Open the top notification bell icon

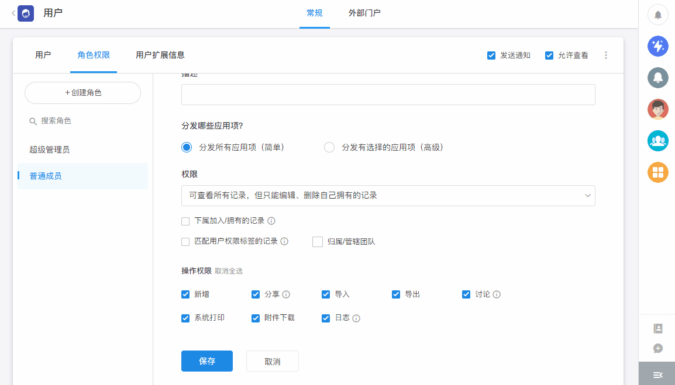(657, 15)
